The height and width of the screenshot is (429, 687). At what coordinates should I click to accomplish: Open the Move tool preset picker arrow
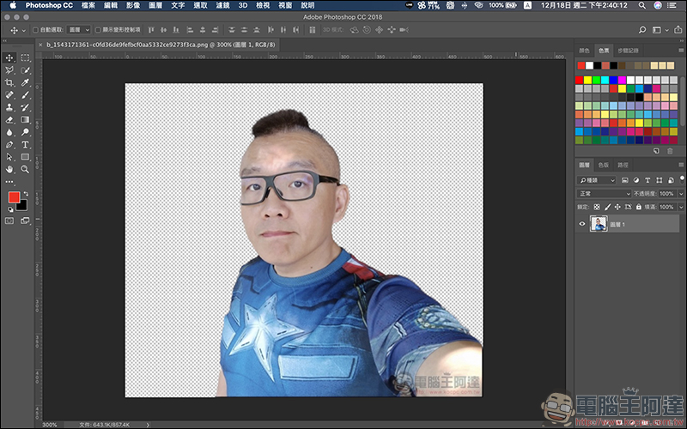24,30
